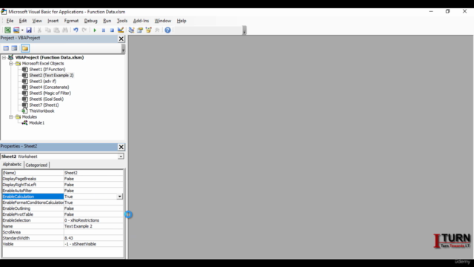Close the Properties - Sheet2 panel
This screenshot has height=267, width=474.
coord(121,147)
